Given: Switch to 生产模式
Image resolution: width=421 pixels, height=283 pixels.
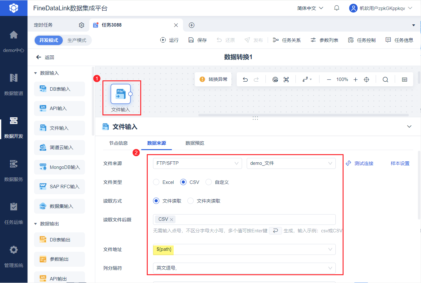Looking at the screenshot, I should point(77,40).
